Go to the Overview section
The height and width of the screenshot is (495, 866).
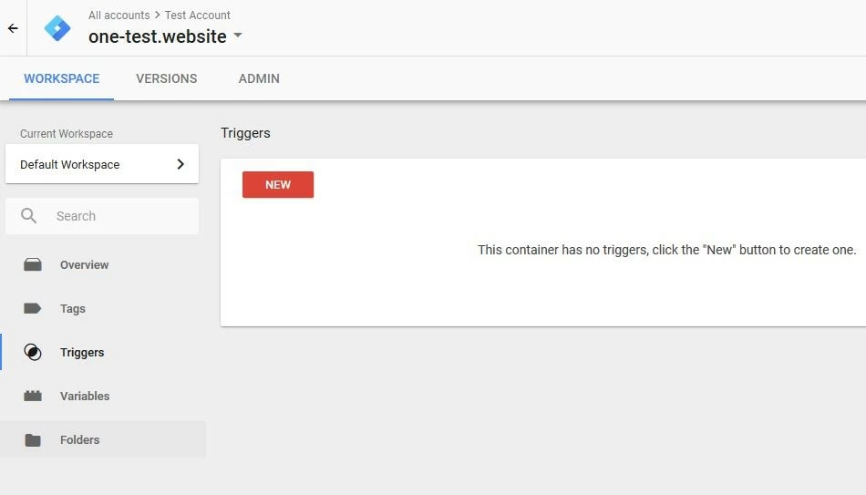pyautogui.click(x=84, y=265)
